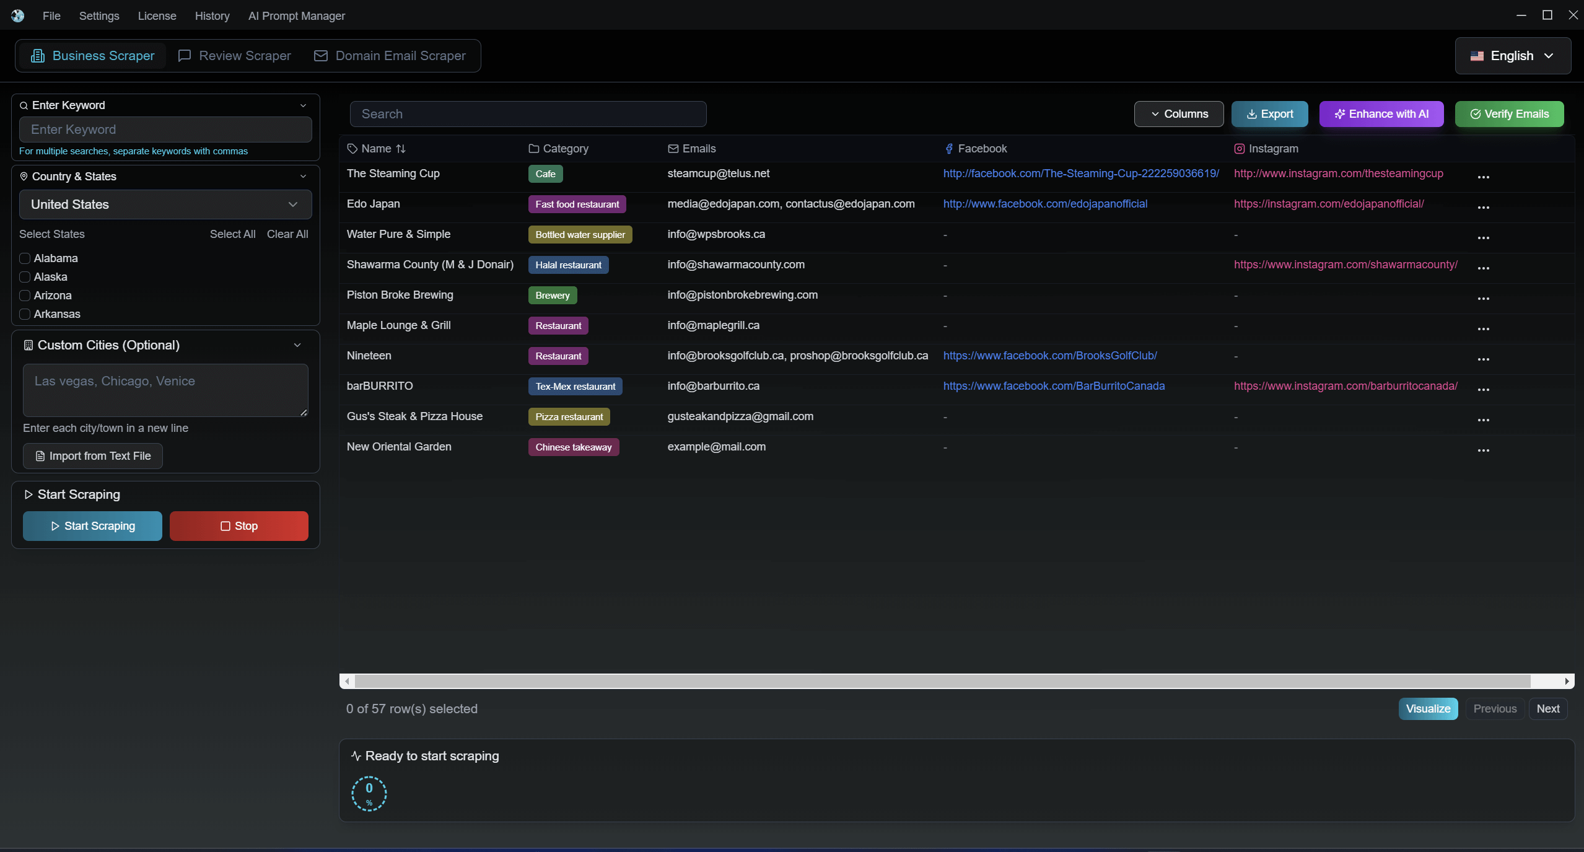The height and width of the screenshot is (852, 1584).
Task: Click the Enter Keyword input field
Action: pos(165,130)
